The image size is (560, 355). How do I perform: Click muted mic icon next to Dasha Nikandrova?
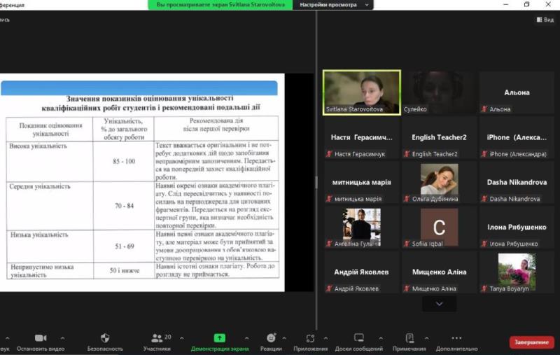click(x=484, y=199)
